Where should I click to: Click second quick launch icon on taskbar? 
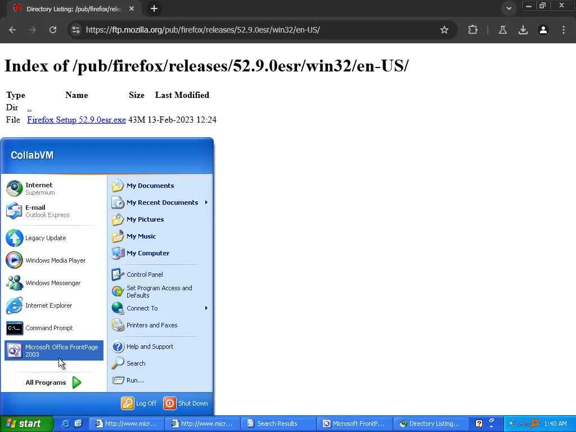78,424
